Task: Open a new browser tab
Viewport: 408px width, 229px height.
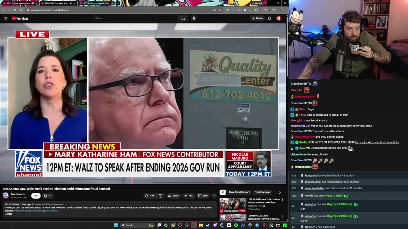Action: click(118, 3)
